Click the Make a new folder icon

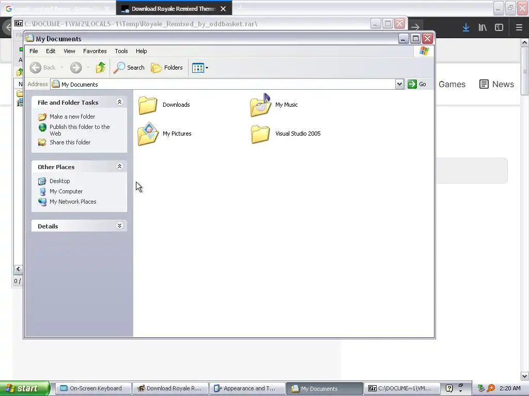pos(42,117)
